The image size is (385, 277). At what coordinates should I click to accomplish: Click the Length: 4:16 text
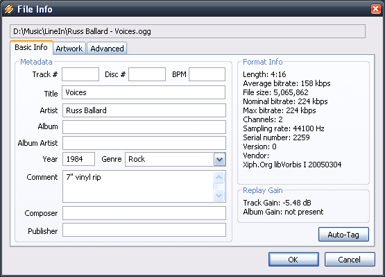(264, 74)
